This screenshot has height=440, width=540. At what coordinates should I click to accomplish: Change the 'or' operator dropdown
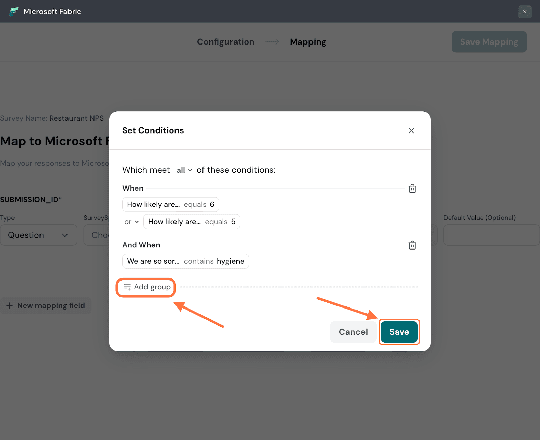(x=132, y=222)
